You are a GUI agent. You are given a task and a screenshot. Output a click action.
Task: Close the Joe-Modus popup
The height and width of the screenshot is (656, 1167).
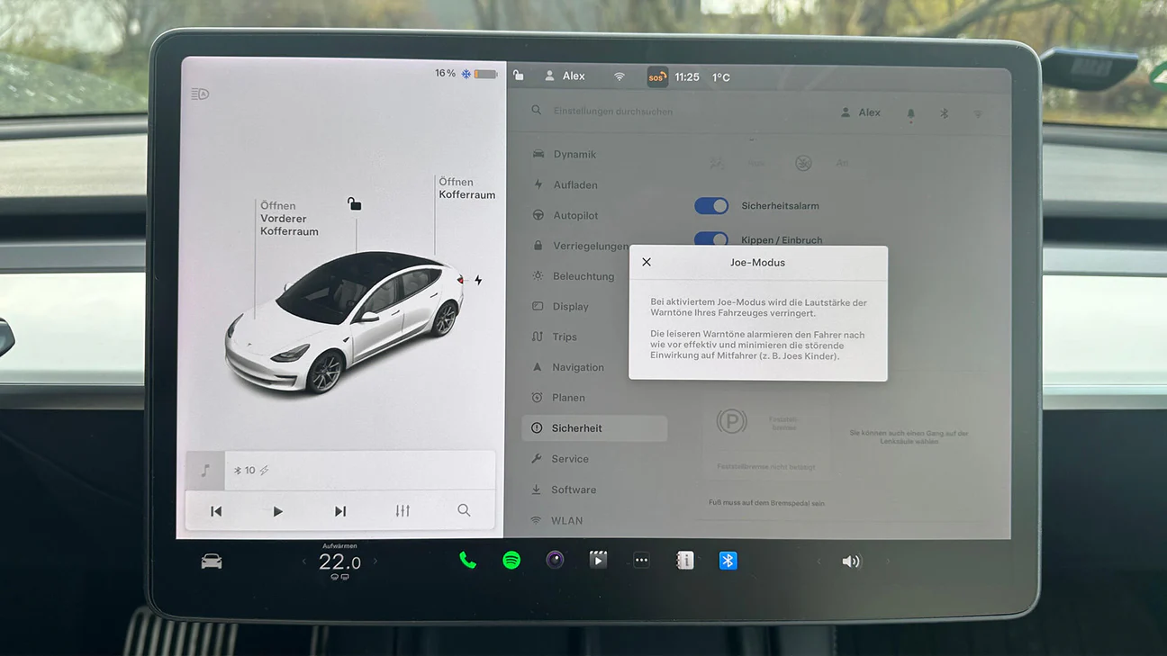point(647,262)
